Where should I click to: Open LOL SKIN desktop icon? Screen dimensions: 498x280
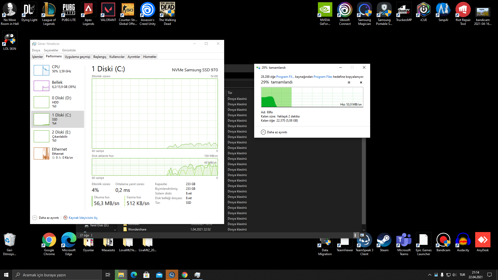[x=10, y=41]
